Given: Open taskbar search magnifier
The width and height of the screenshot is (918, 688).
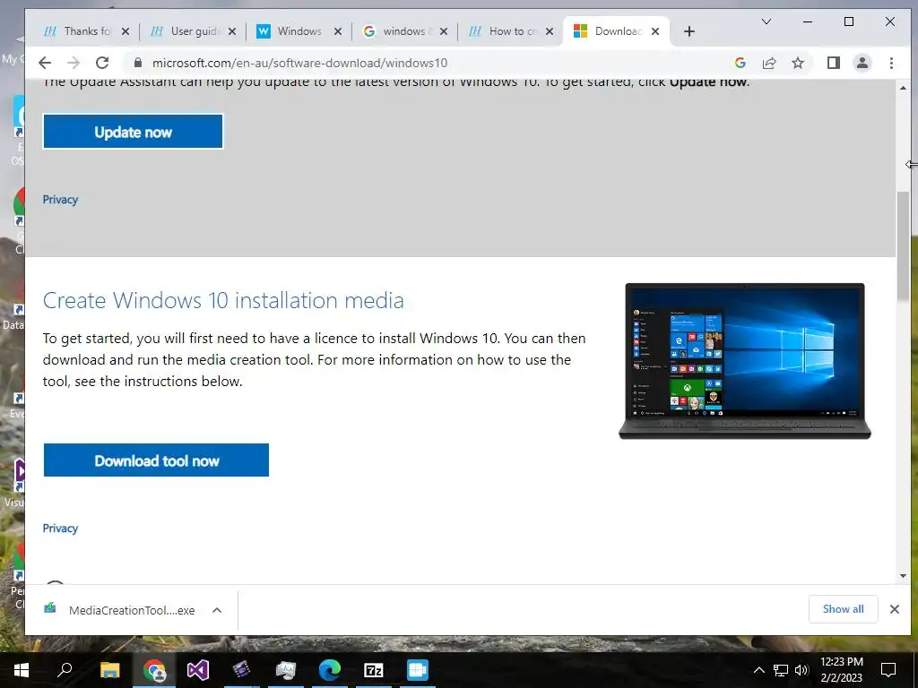Looking at the screenshot, I should tap(65, 670).
